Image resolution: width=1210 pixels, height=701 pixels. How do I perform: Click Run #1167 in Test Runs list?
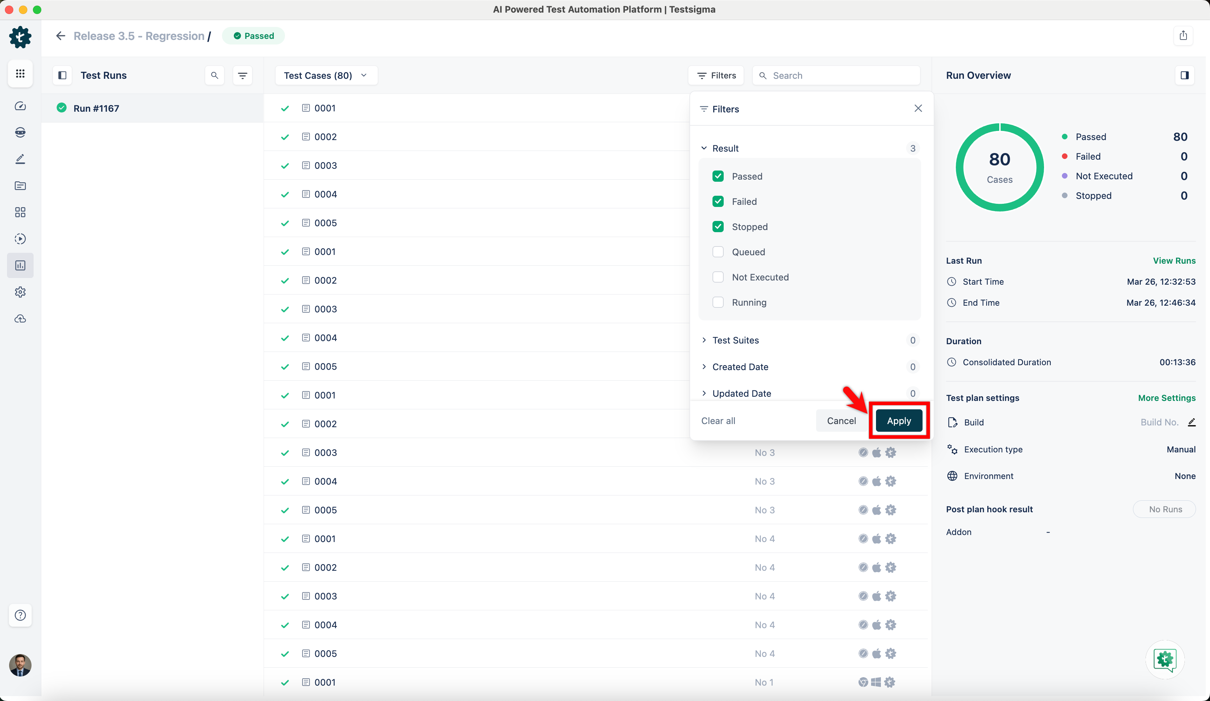[96, 108]
